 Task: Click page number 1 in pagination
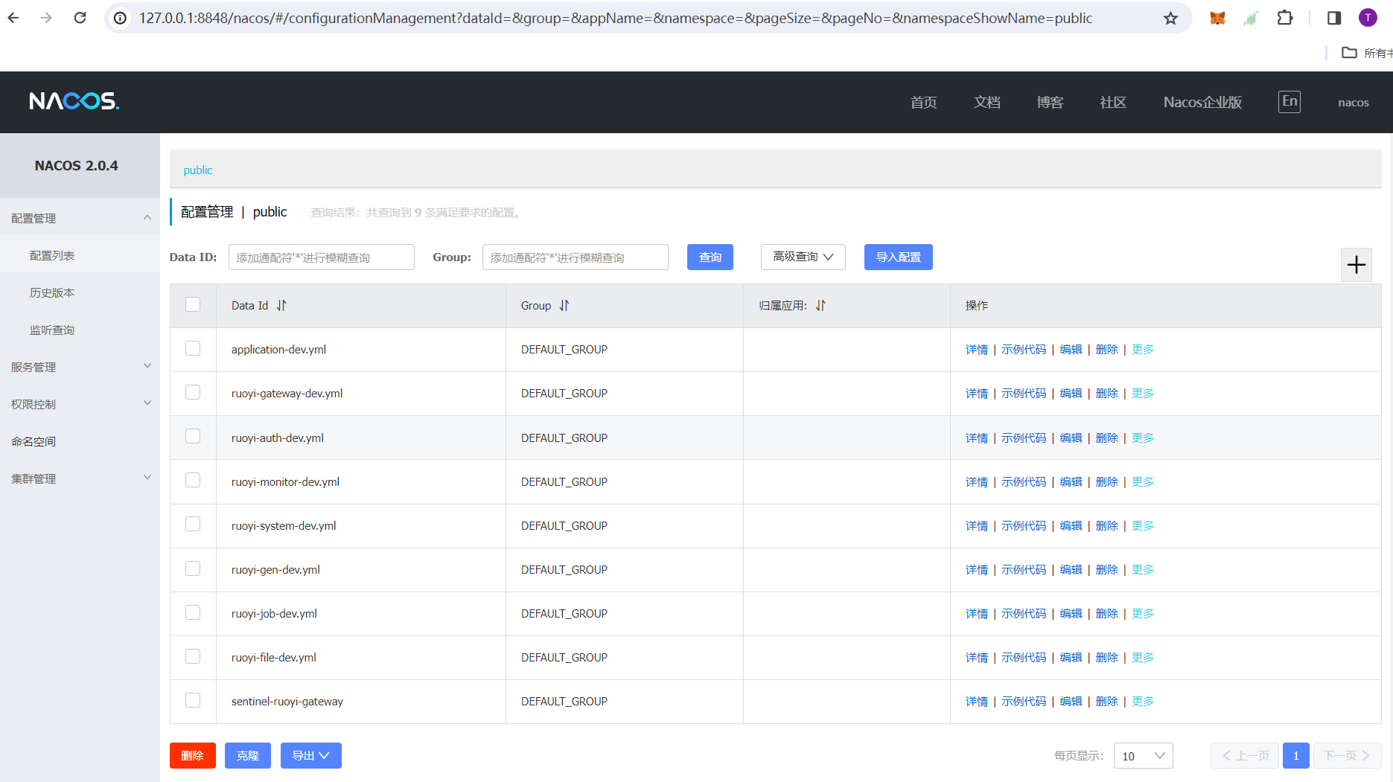[1295, 756]
